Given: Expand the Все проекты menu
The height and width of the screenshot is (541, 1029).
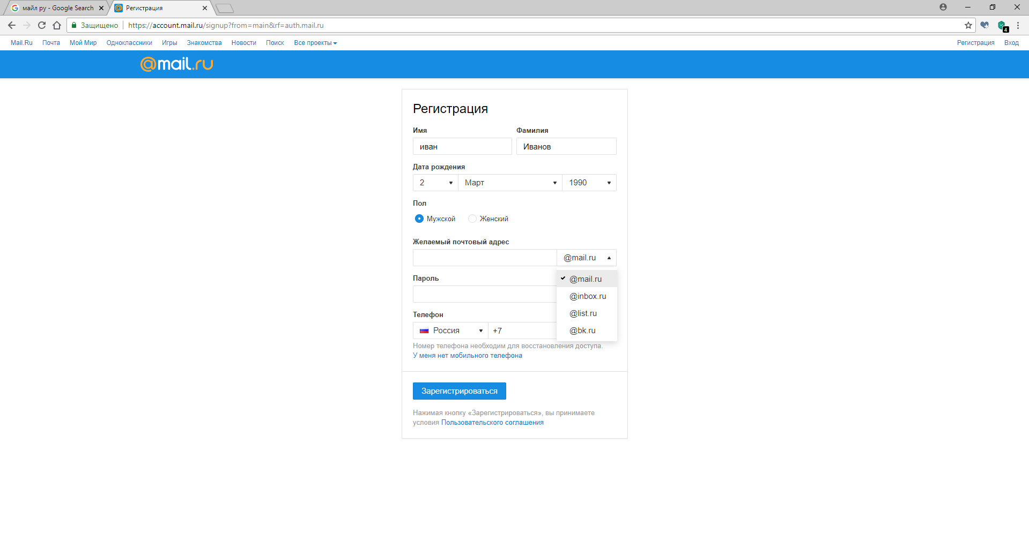Looking at the screenshot, I should tap(315, 43).
